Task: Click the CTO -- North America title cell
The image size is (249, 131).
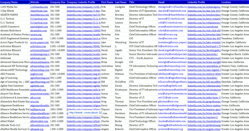Action: (x=143, y=58)
